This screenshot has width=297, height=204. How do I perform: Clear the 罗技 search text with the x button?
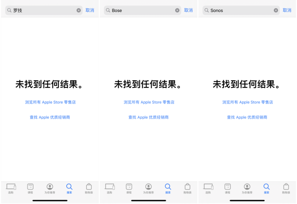click(79, 10)
